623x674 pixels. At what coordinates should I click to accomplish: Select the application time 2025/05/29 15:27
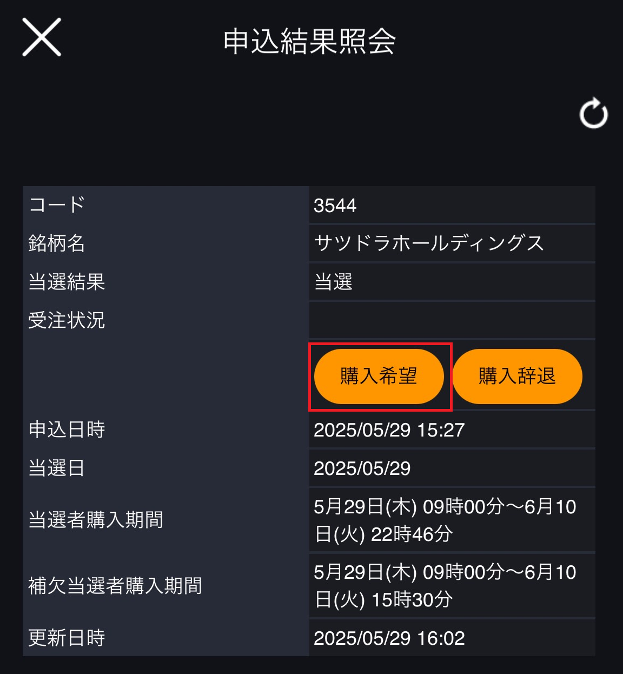[389, 430]
